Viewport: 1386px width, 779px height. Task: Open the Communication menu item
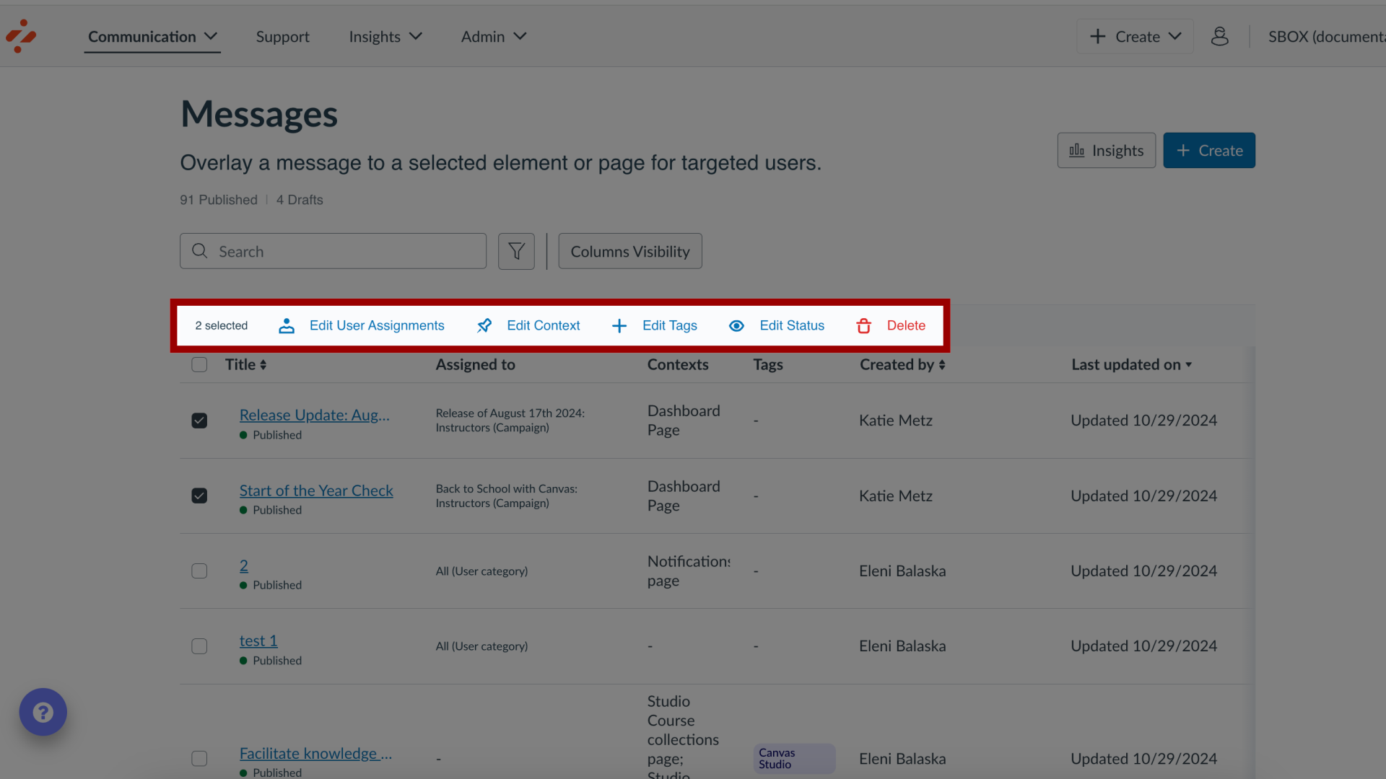click(152, 36)
